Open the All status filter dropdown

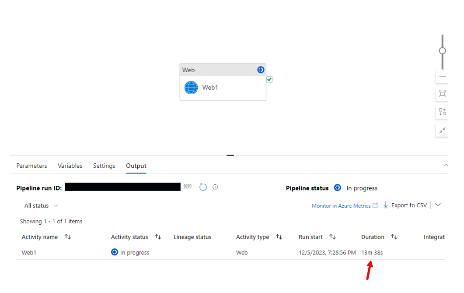(41, 205)
